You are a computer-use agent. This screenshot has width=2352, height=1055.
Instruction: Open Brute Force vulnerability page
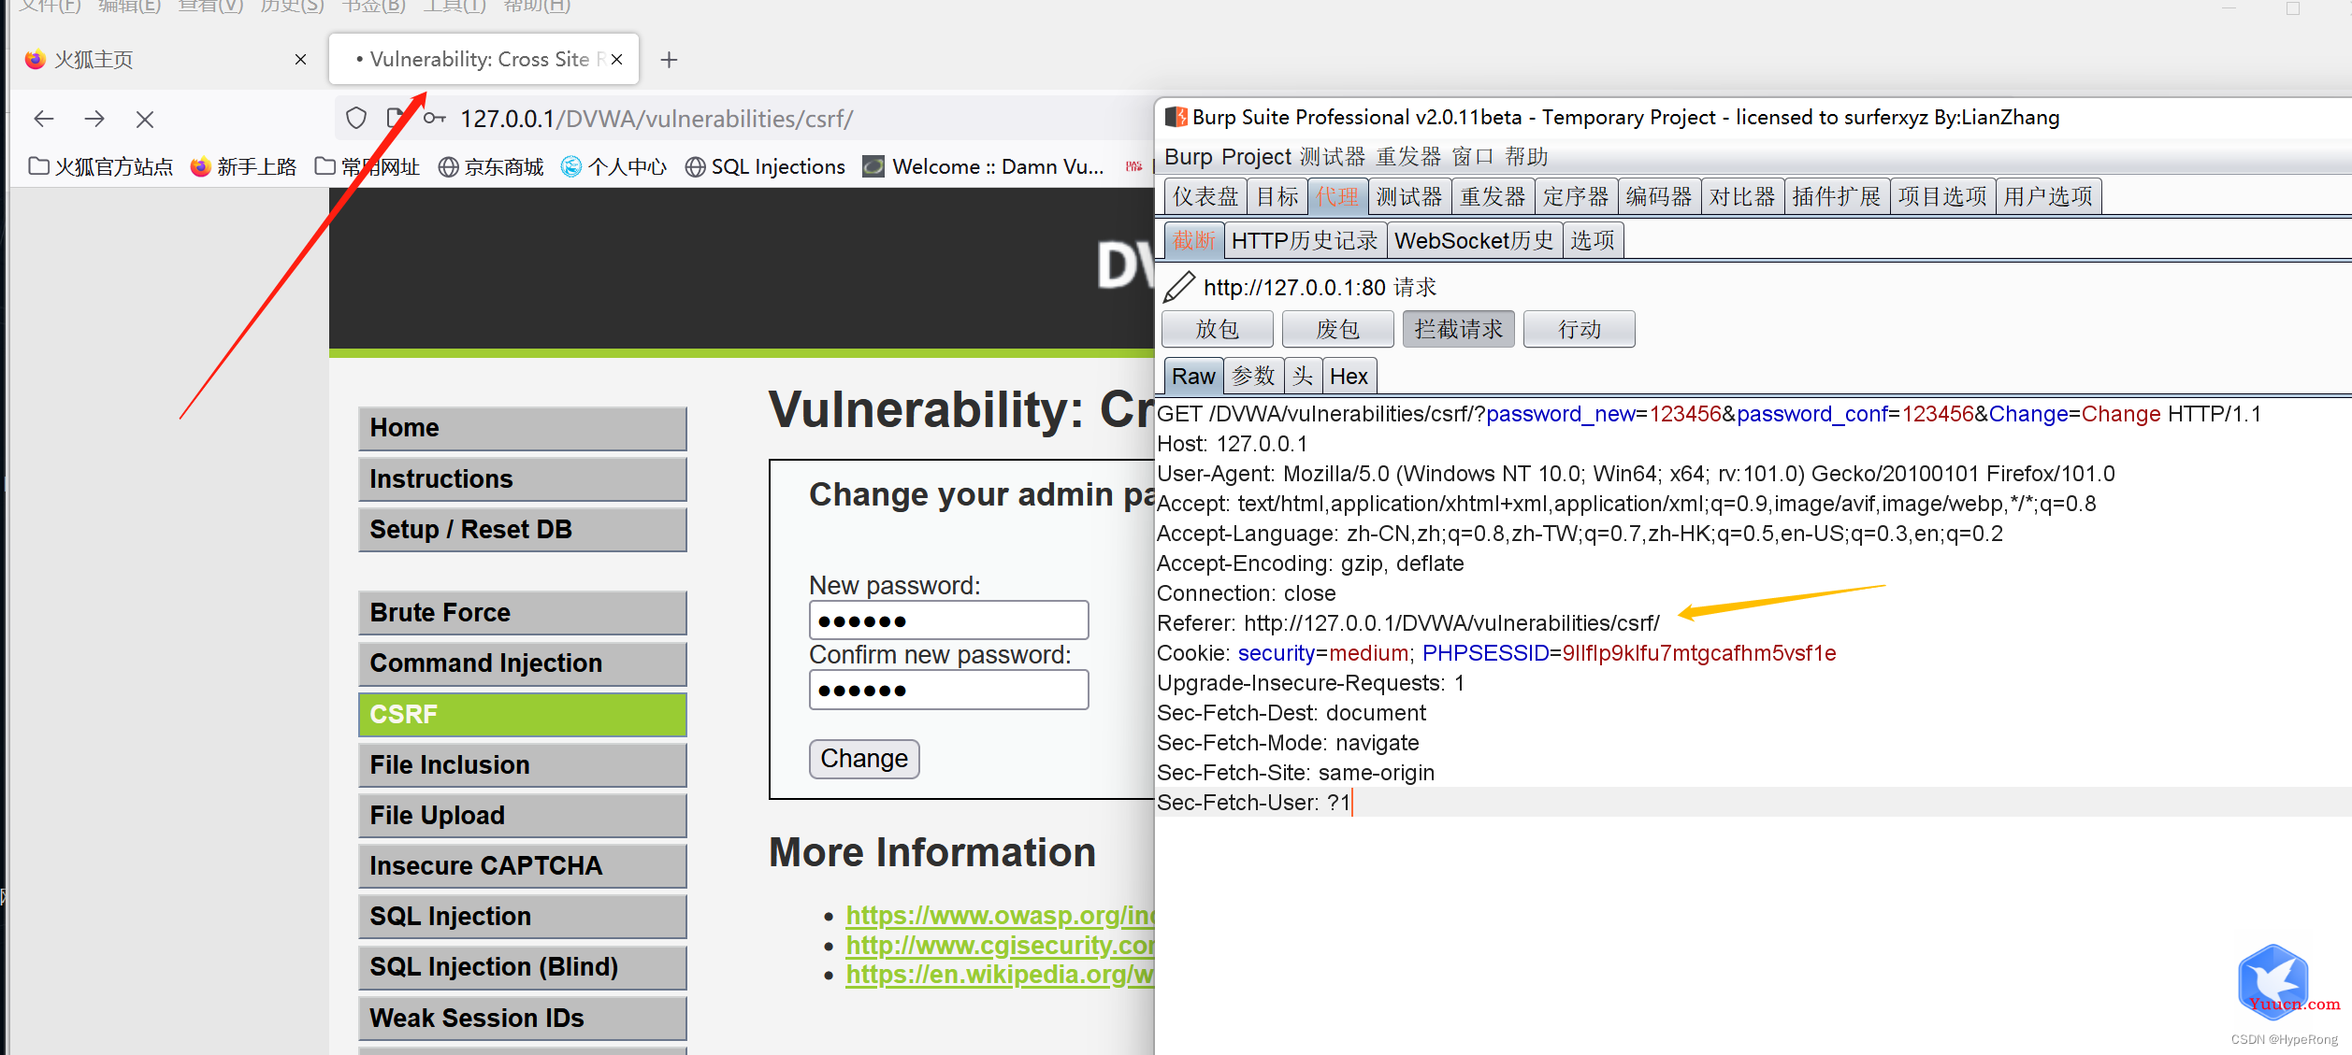523,612
